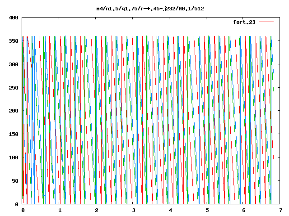Screen dimensions: 289x216
Task: Click y-axis label 250
Action: pyautogui.click(x=14, y=88)
